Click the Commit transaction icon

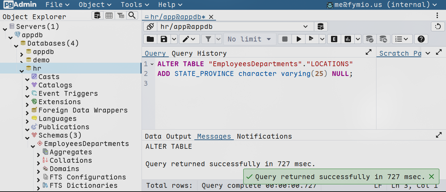click(x=369, y=39)
